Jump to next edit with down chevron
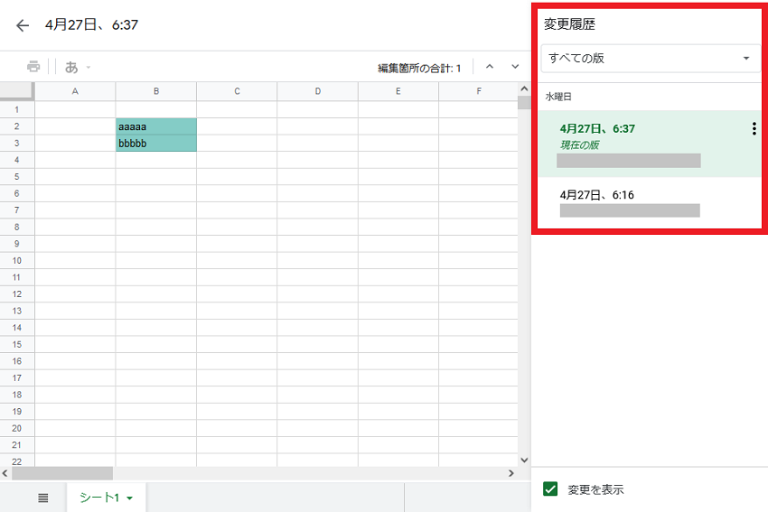 515,67
